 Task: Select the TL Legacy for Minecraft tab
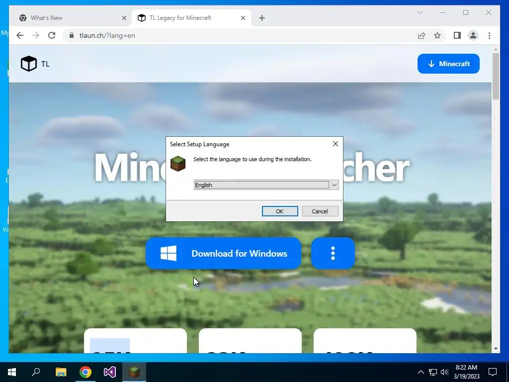(x=191, y=18)
